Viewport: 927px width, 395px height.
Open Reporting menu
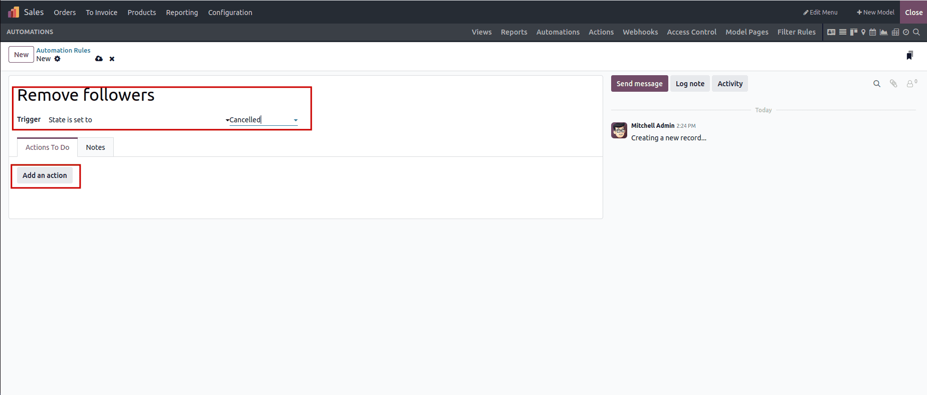[182, 13]
